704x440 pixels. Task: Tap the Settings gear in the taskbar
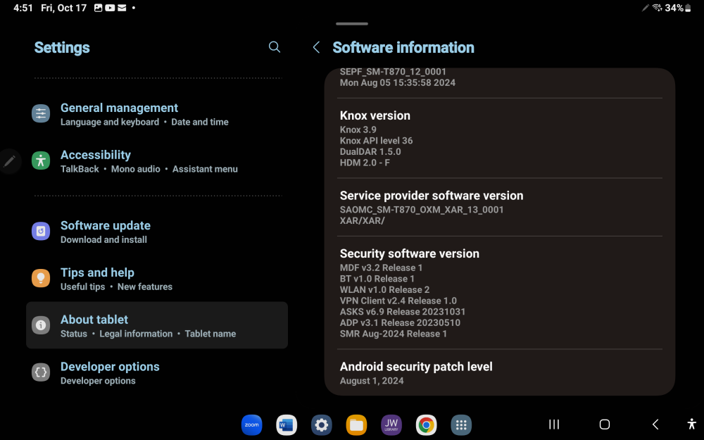[x=321, y=425]
